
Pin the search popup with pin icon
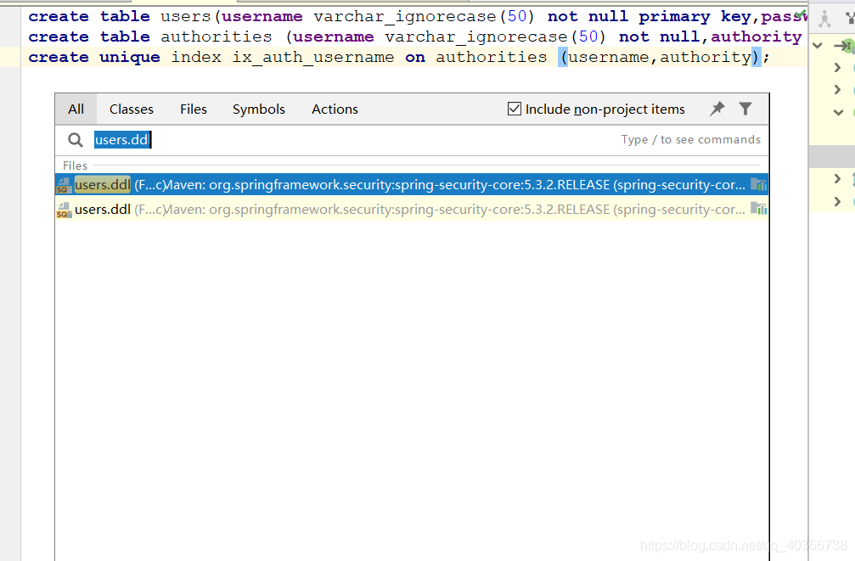[x=717, y=109]
